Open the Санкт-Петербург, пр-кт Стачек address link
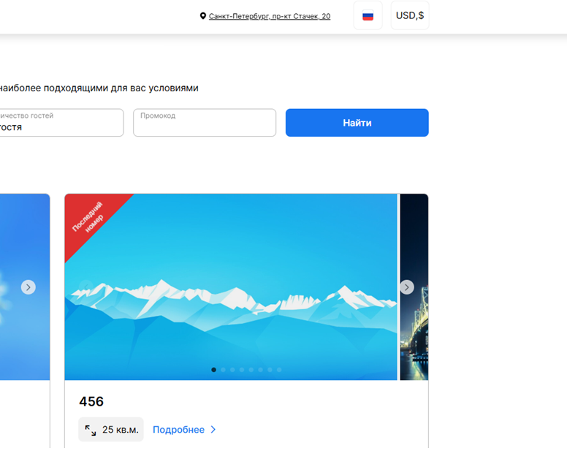This screenshot has height=451, width=567. coord(270,16)
